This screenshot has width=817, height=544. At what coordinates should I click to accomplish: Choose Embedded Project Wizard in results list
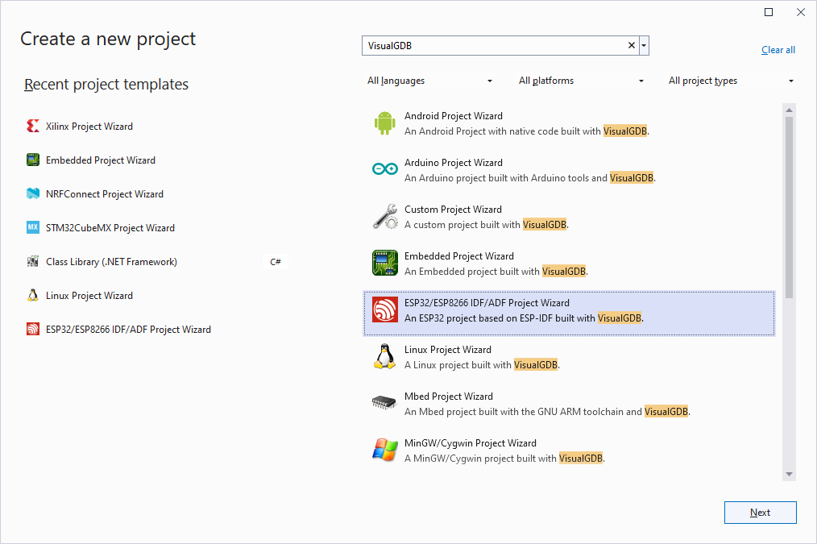click(x=569, y=264)
